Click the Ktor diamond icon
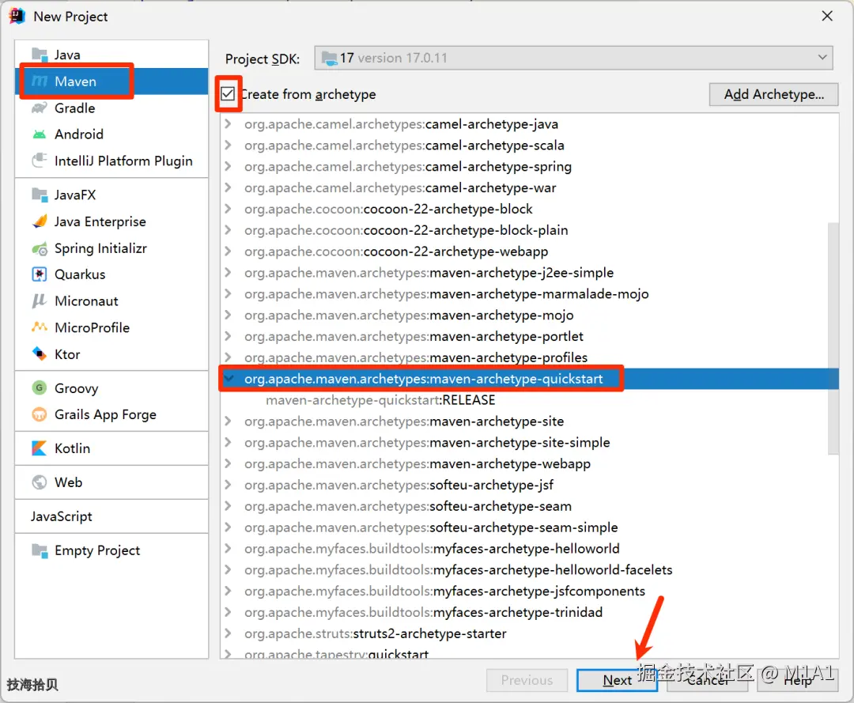Image resolution: width=854 pixels, height=703 pixels. 40,354
